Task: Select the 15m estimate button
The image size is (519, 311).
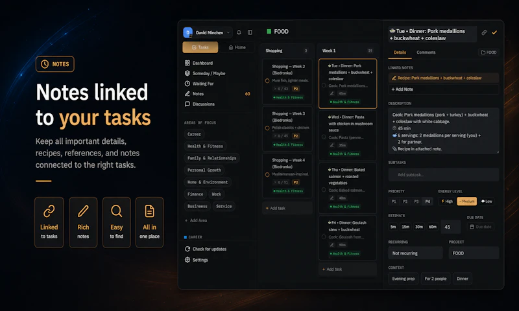Action: point(405,227)
